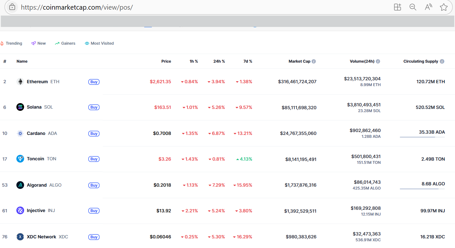Click the Volume(24h) info icon

click(378, 61)
